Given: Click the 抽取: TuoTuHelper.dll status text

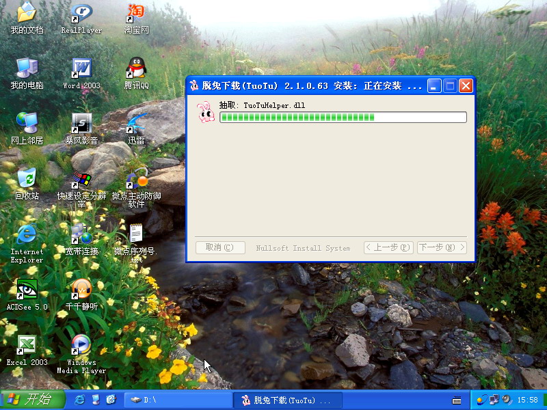Looking at the screenshot, I should click(262, 105).
